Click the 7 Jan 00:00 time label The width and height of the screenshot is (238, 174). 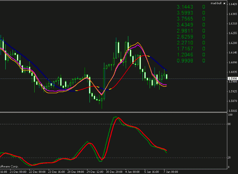coord(171,172)
